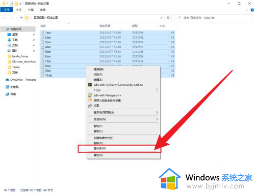Image resolution: width=255 pixels, height=193 pixels.
Task: Click the pin icon beside 图片
Action: pyautogui.click(x=34, y=51)
